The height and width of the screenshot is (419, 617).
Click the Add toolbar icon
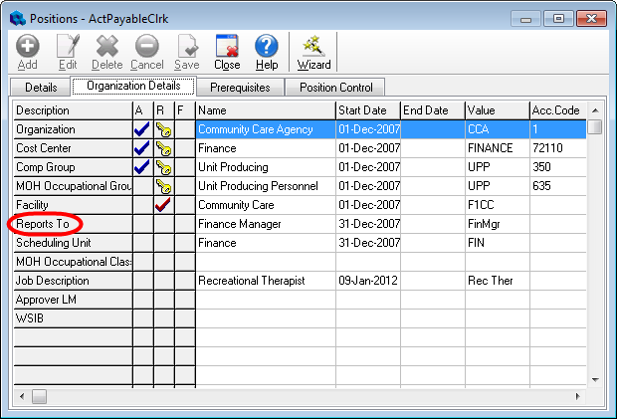28,47
